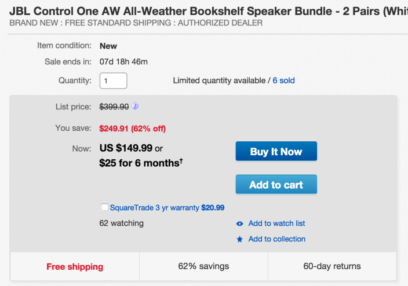Select the 60-day returns cell
Image resolution: width=408 pixels, height=286 pixels.
[x=332, y=266]
